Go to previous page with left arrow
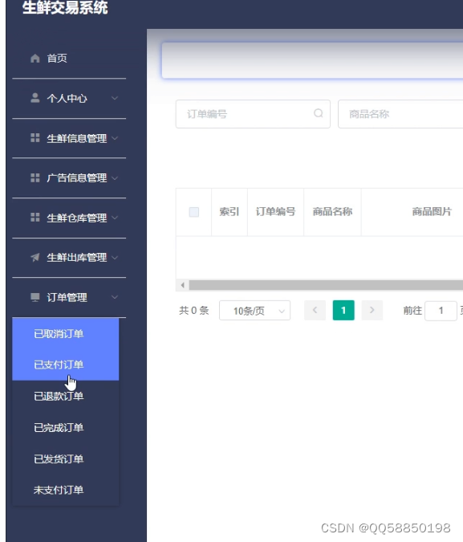This screenshot has width=463, height=542. coord(315,311)
